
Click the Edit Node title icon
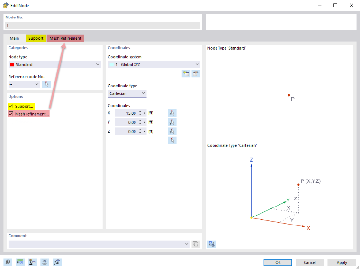6,5
